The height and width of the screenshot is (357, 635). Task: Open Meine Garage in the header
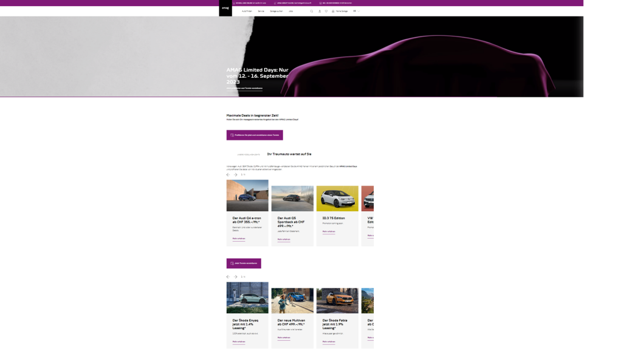tap(340, 12)
